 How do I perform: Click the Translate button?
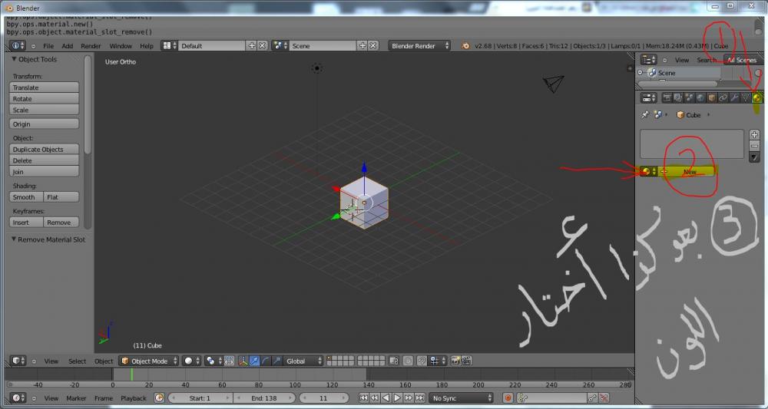(44, 87)
